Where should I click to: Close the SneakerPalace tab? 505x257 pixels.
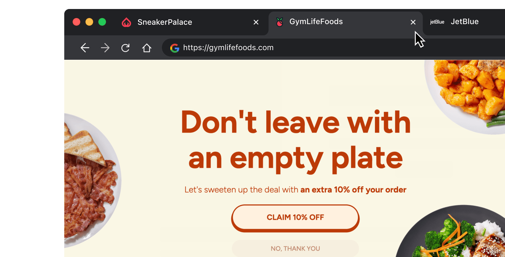click(x=256, y=22)
